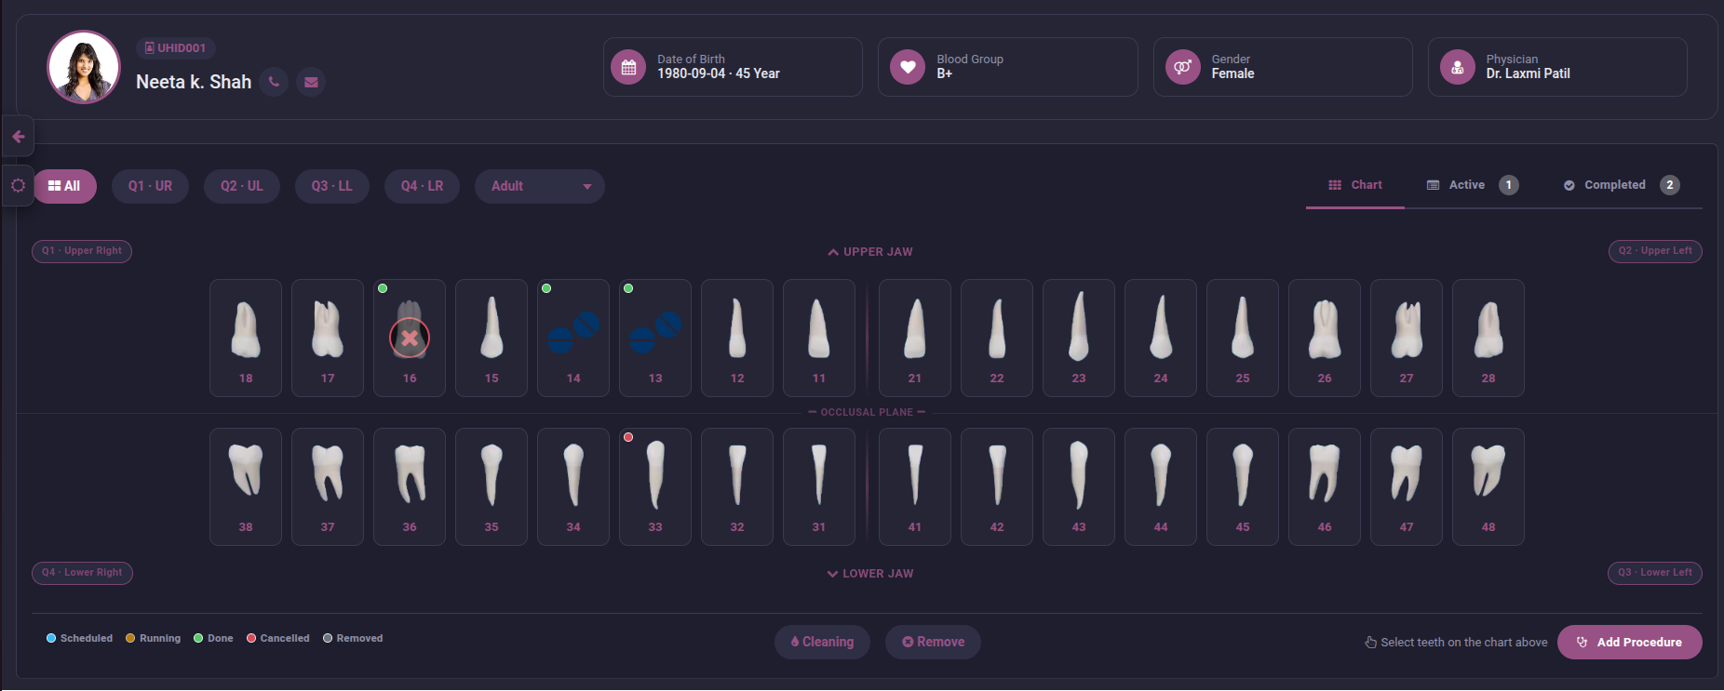Collapse the LOWER JAW section

870,574
